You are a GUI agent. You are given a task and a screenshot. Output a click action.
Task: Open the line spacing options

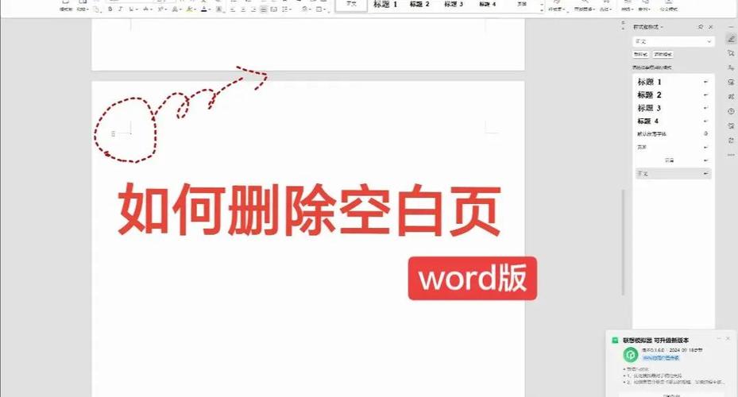(286, 10)
